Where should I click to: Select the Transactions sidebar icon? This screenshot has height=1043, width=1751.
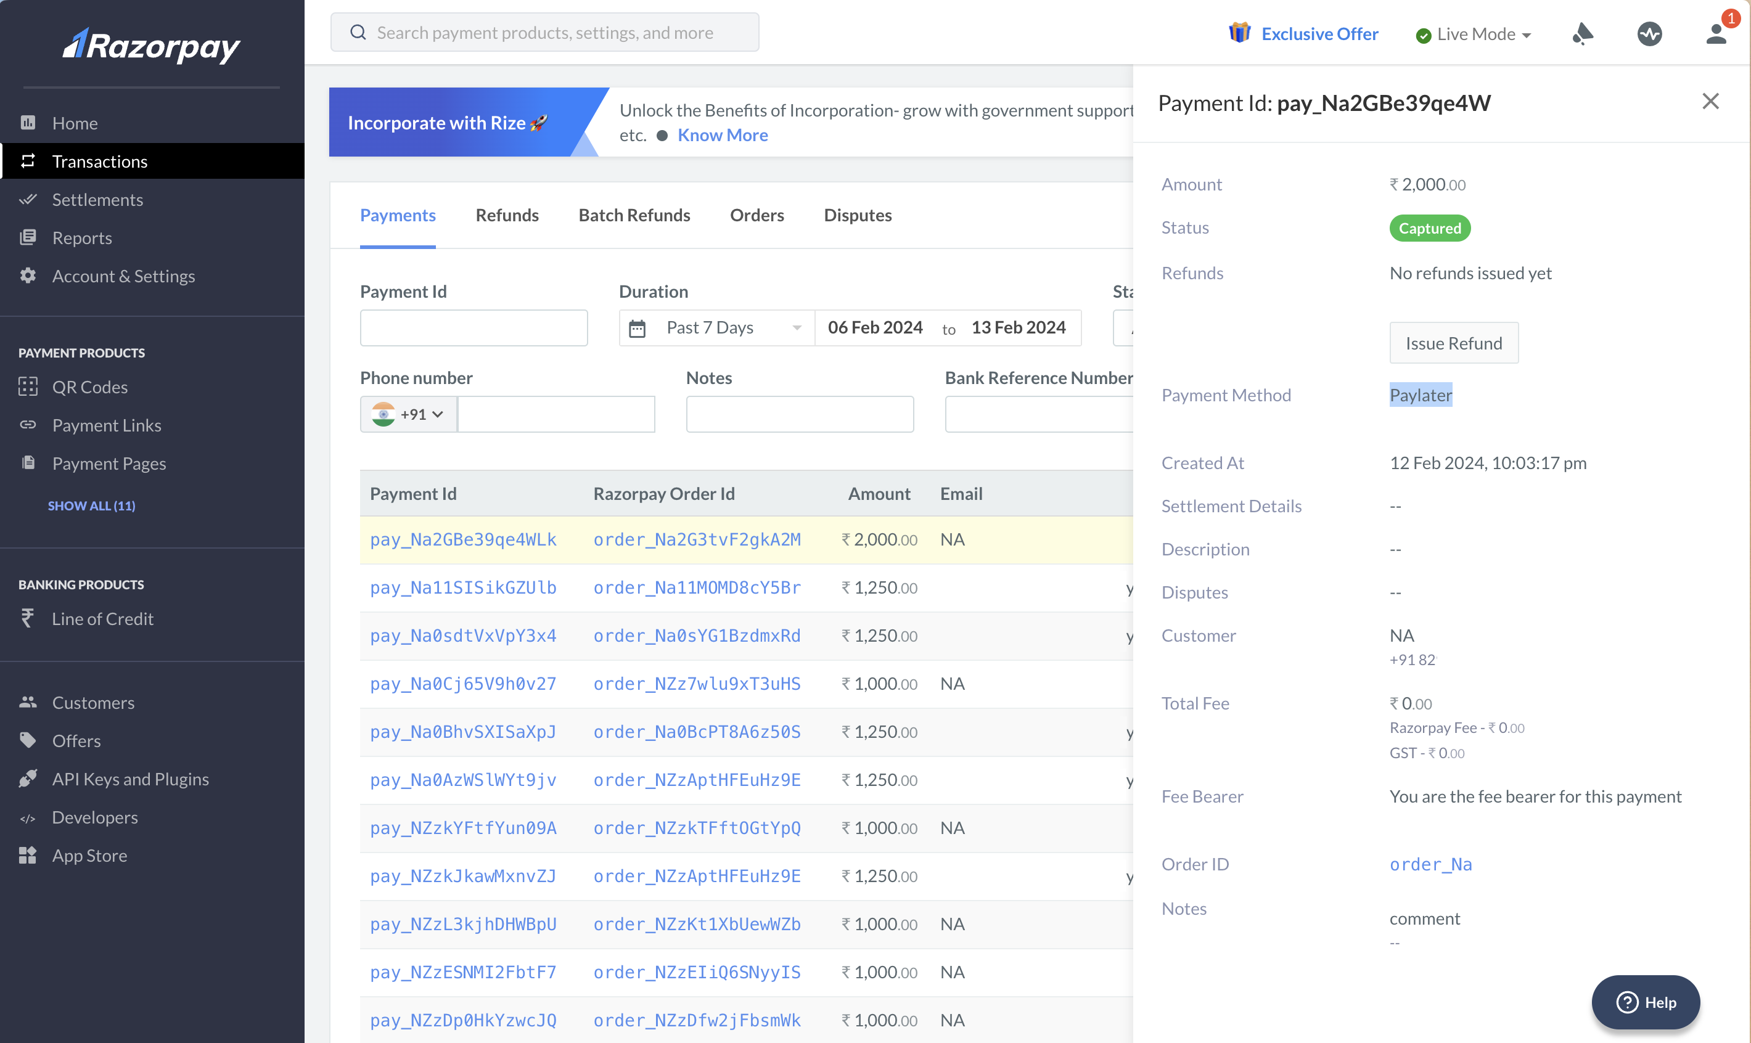tap(28, 161)
